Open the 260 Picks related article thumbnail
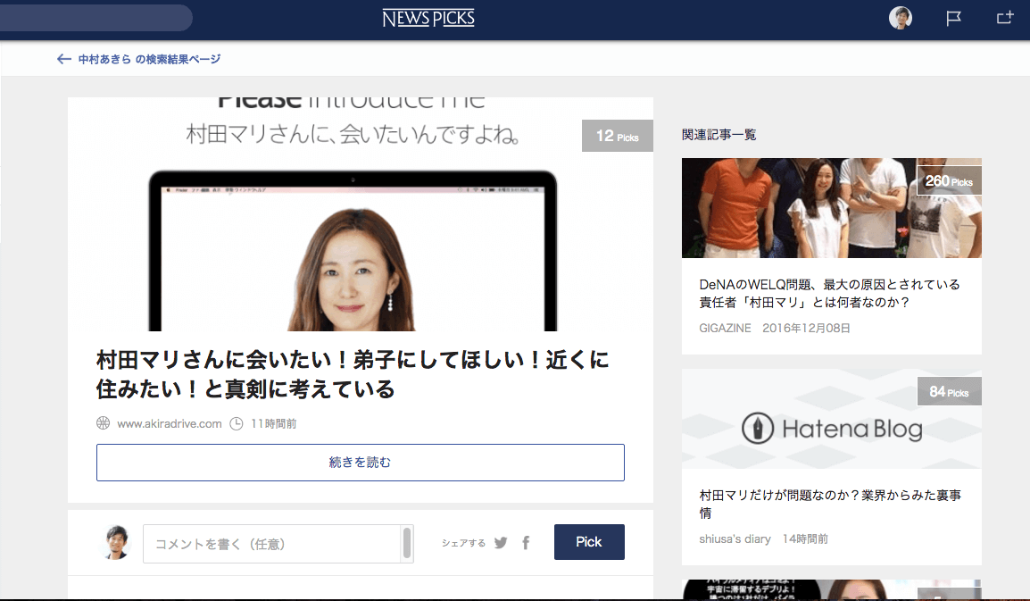The width and height of the screenshot is (1030, 601). coord(831,207)
